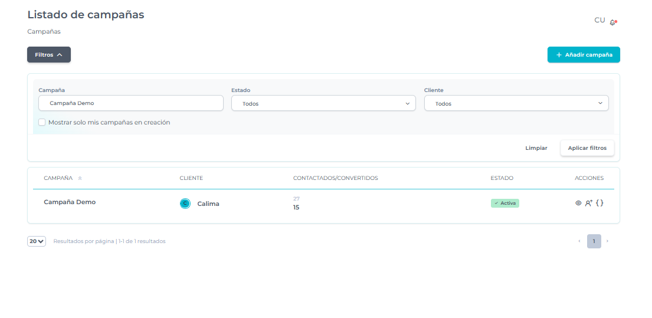Open the Estado dropdown
This screenshot has width=652, height=318.
(x=323, y=103)
